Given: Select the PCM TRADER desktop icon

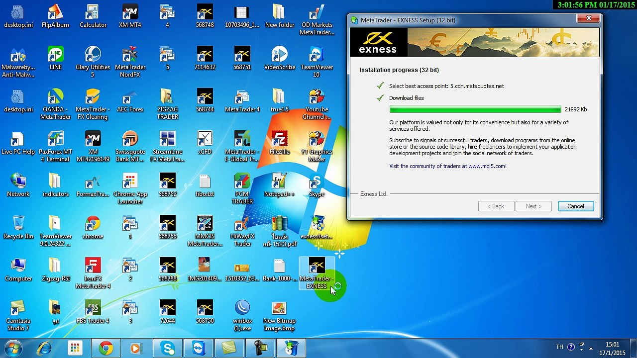Looking at the screenshot, I should pyautogui.click(x=242, y=189).
